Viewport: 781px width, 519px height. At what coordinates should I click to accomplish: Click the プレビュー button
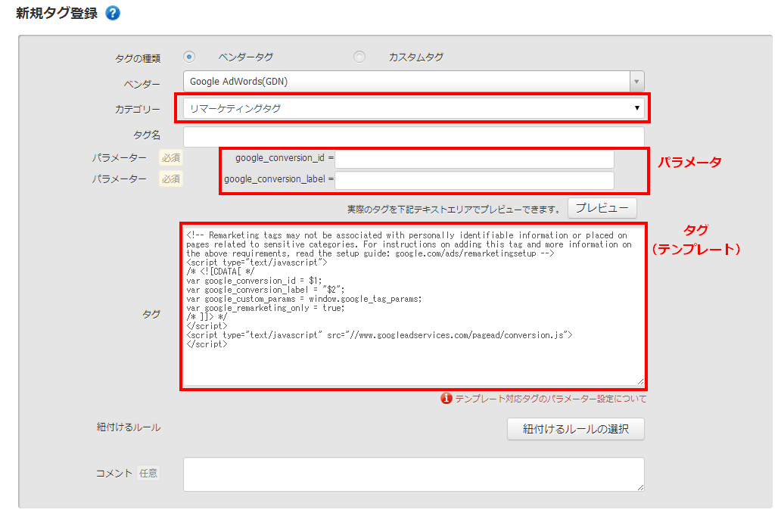(602, 208)
